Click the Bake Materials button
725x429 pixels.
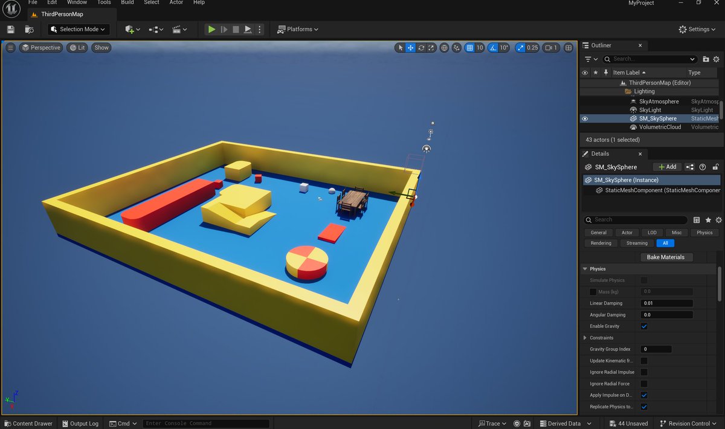(666, 257)
